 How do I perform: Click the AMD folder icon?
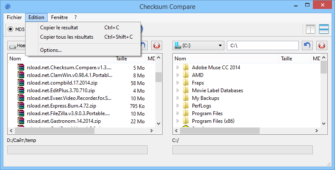pyautogui.click(x=186, y=75)
